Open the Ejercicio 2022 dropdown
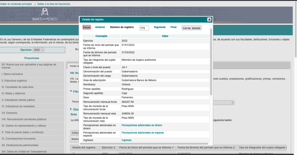 click(39, 50)
